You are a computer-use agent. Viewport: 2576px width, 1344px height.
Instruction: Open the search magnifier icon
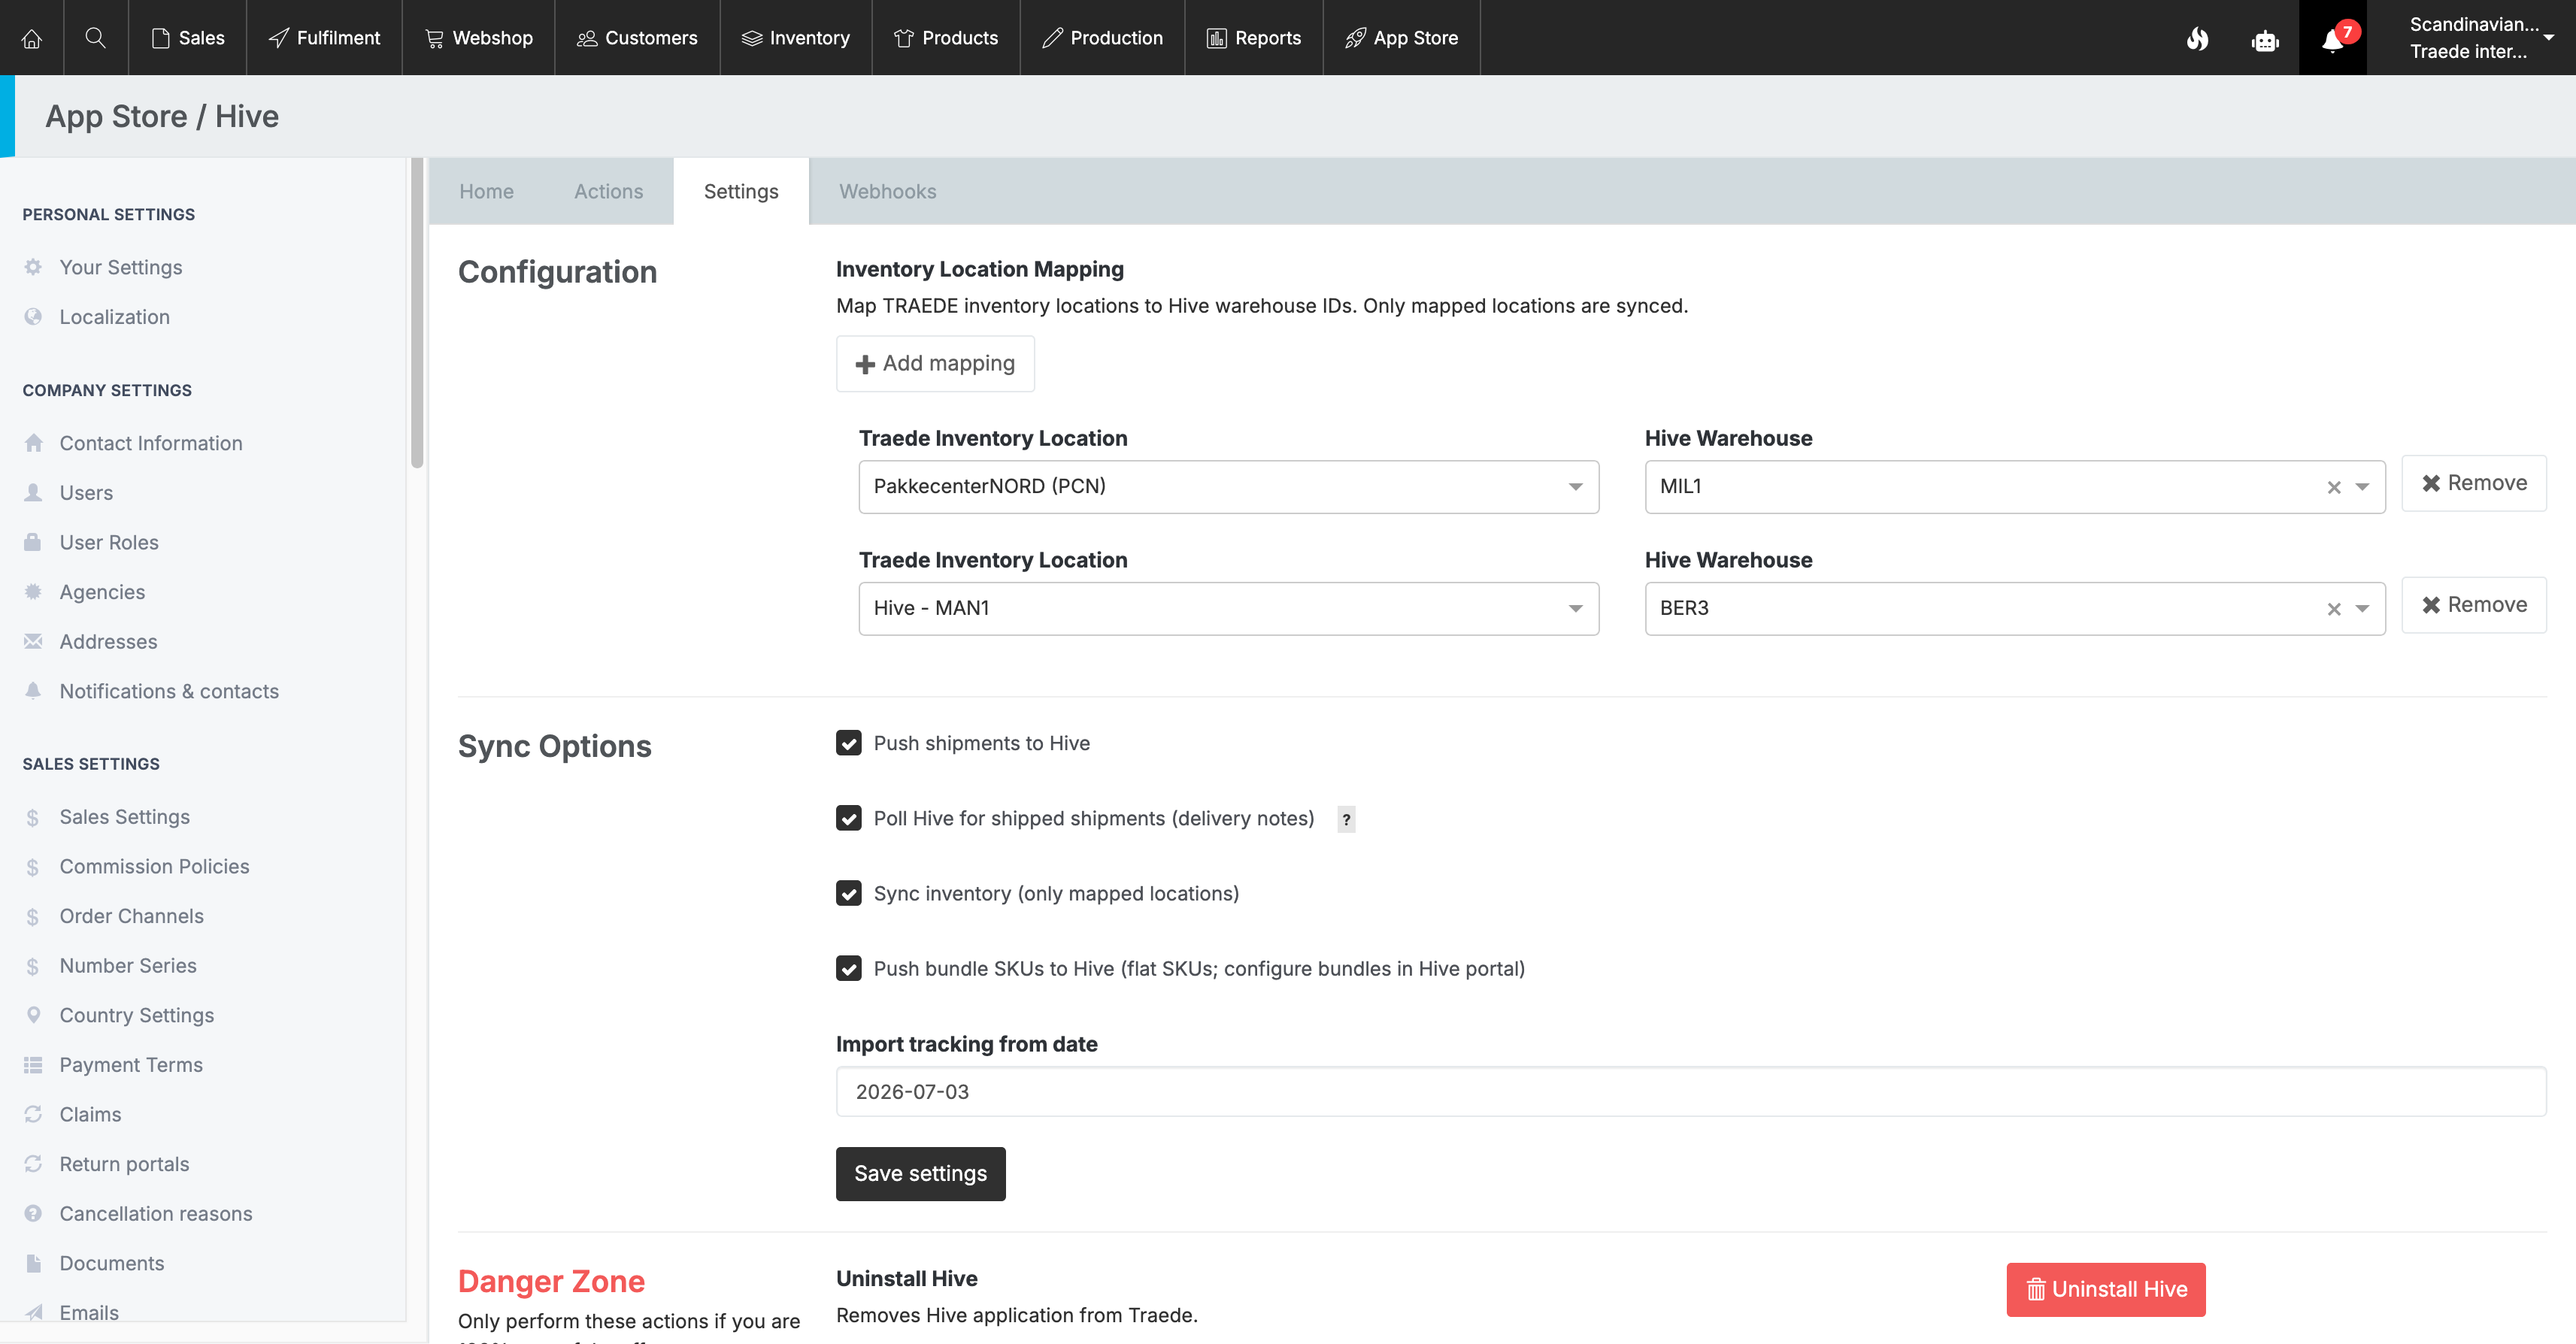click(x=96, y=38)
